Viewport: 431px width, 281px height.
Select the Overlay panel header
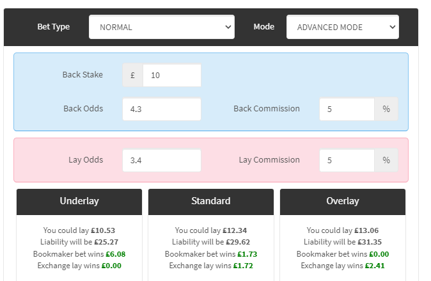343,201
